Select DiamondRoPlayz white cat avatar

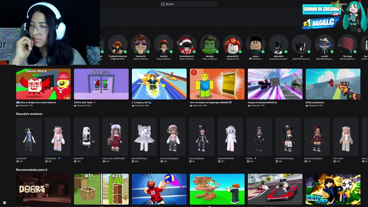[144, 137]
